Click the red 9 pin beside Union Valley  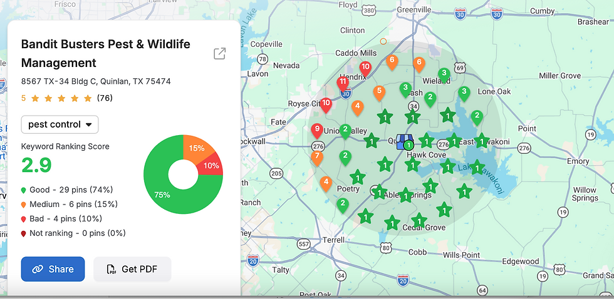(x=317, y=131)
